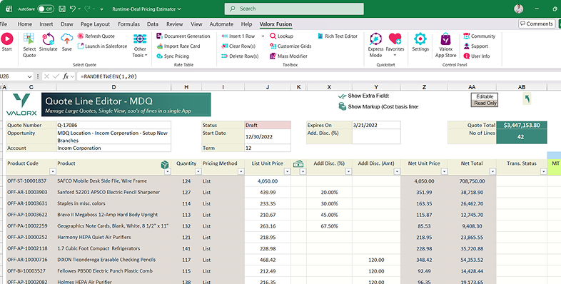The width and height of the screenshot is (561, 284).
Task: Run the Simulate tool
Action: [48, 42]
